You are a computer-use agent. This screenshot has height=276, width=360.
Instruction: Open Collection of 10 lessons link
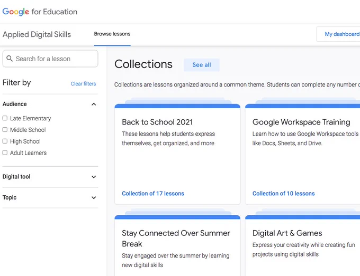pos(284,193)
